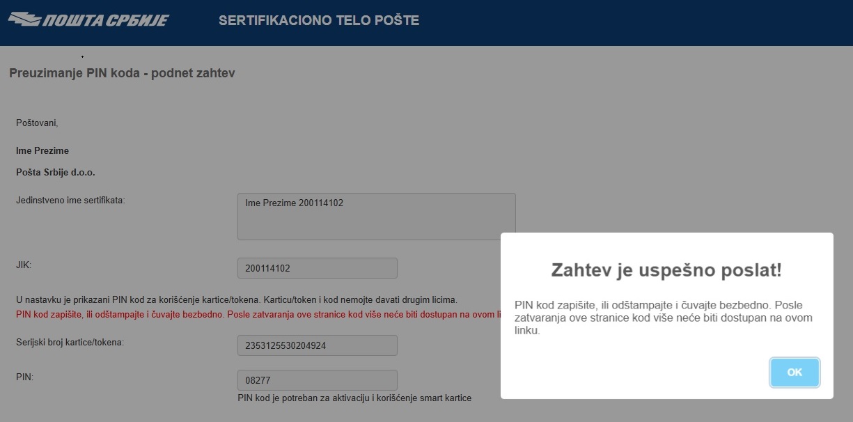Select the 'PIN:' label
This screenshot has width=853, height=422.
[24, 377]
